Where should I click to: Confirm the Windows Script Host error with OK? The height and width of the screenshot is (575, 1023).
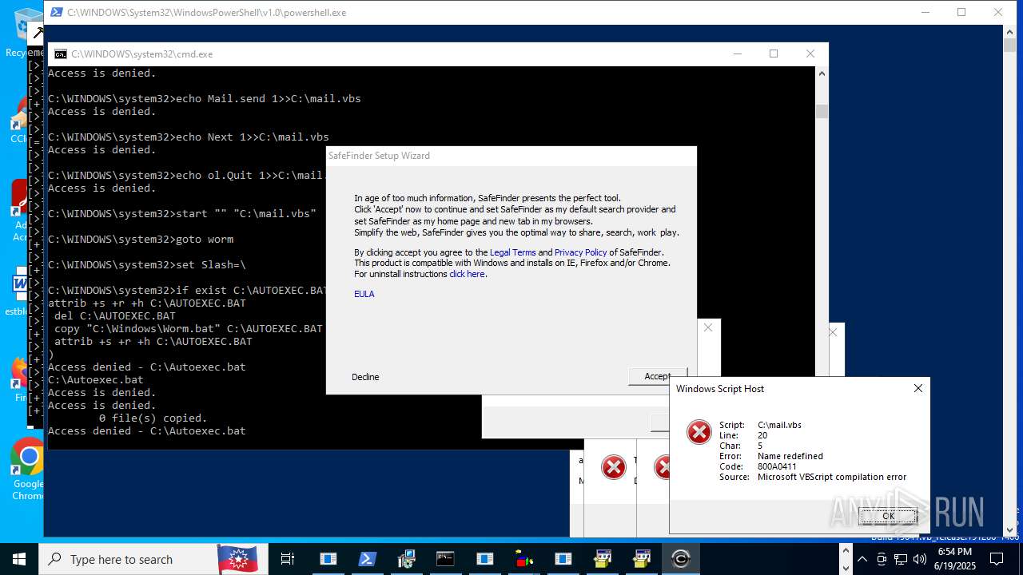[x=888, y=516]
